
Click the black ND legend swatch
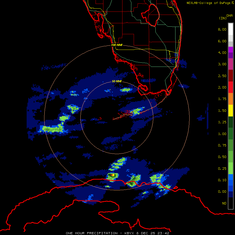pyautogui.click(x=231, y=203)
